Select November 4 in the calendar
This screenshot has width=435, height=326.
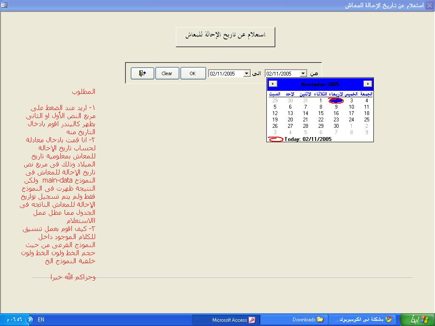click(x=367, y=101)
